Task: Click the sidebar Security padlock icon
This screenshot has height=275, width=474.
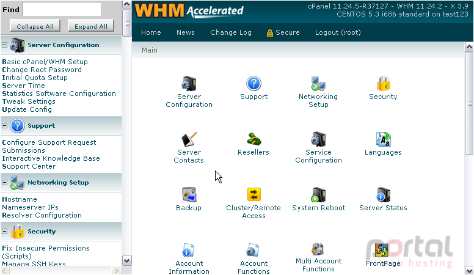Action: click(18, 232)
